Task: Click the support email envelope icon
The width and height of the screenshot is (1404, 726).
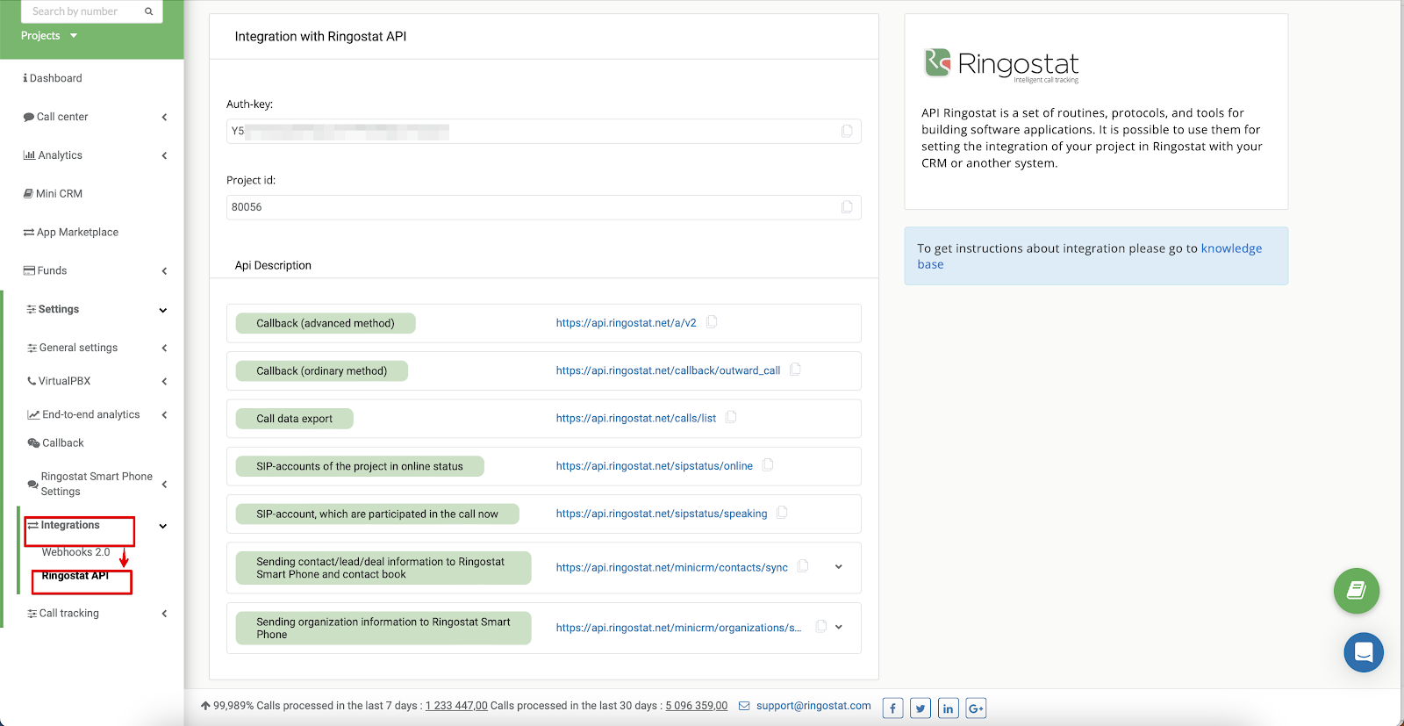Action: point(744,706)
